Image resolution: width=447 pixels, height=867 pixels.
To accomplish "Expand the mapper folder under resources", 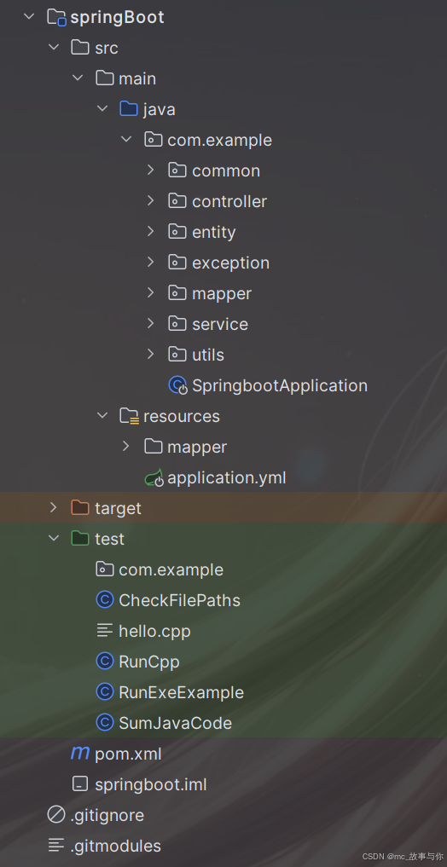I will 126,446.
